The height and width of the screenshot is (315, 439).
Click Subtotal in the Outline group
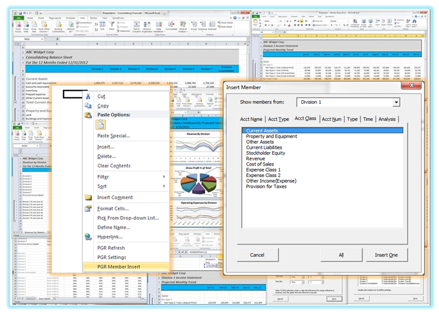212,26
